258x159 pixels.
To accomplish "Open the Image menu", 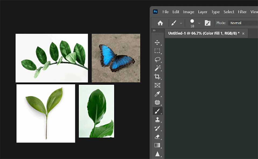I will click(188, 12).
